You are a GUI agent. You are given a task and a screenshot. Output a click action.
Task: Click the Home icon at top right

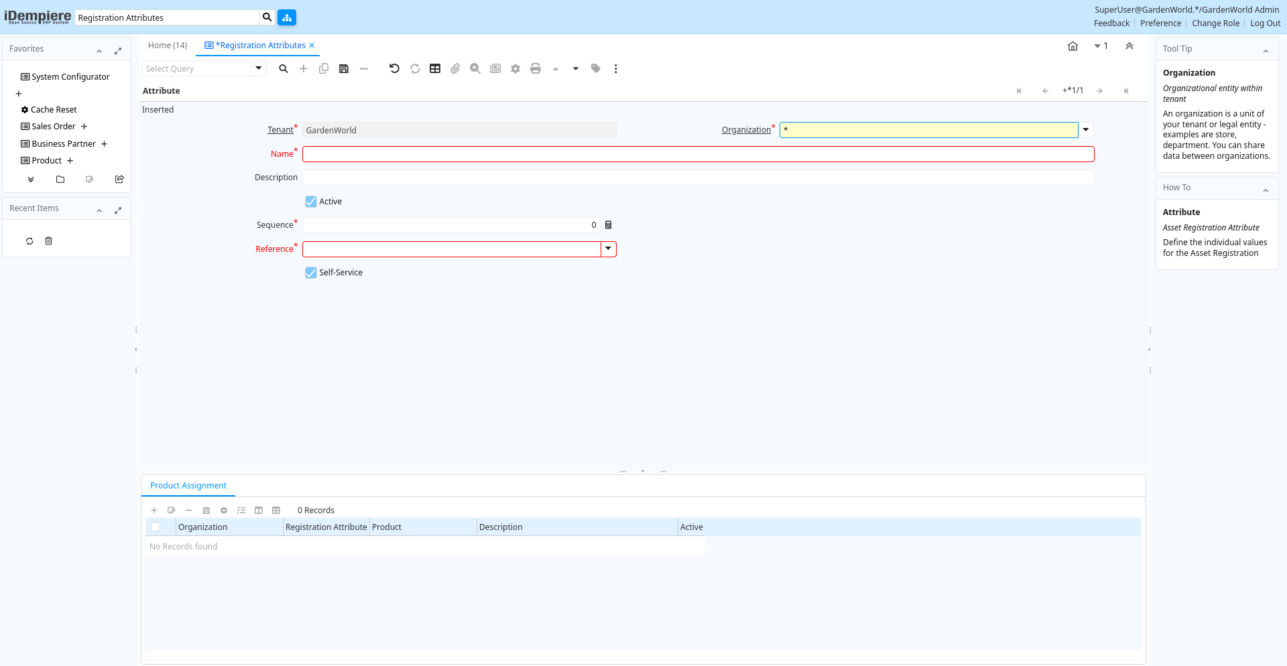pyautogui.click(x=1072, y=46)
